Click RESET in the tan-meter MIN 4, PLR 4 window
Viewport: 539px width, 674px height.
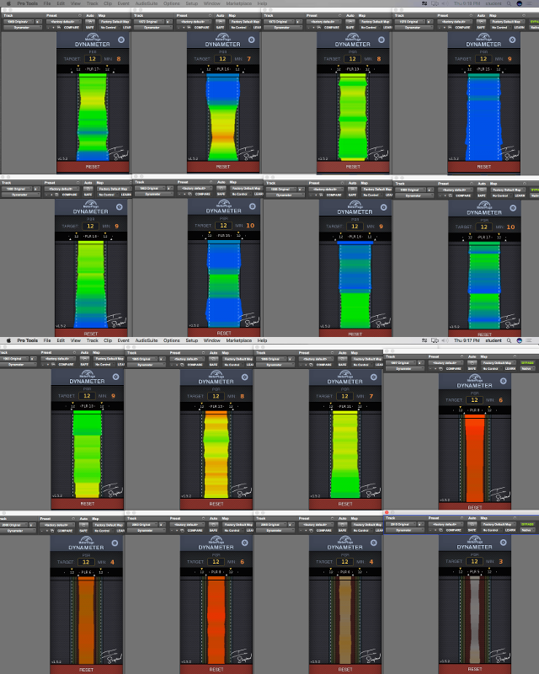pos(345,669)
